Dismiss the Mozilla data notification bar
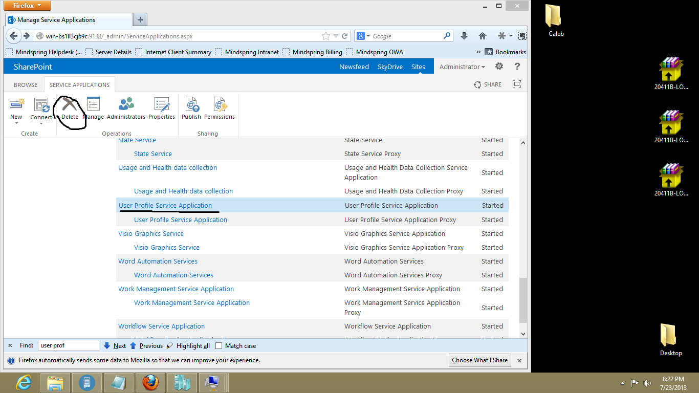The image size is (699, 393). pos(519,360)
